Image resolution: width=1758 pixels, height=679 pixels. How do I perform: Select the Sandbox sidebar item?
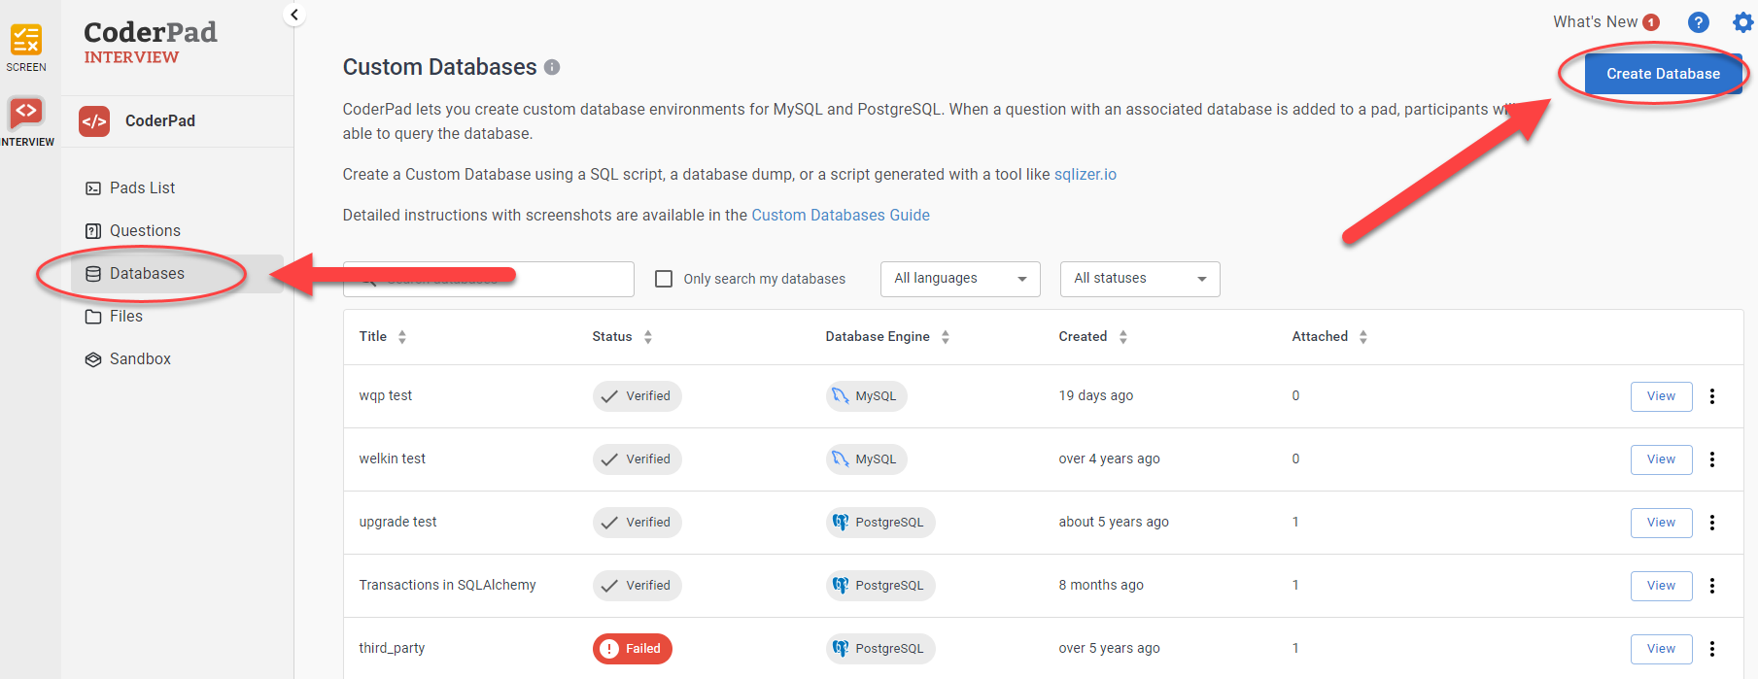pyautogui.click(x=140, y=359)
